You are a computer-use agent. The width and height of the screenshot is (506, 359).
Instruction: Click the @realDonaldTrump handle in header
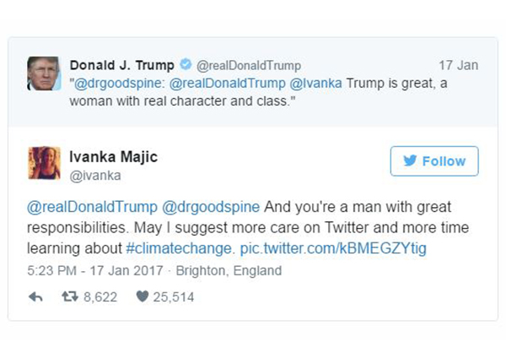248,66
